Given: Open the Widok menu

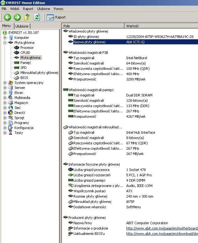Looking at the screenshot, I should click(15, 9).
